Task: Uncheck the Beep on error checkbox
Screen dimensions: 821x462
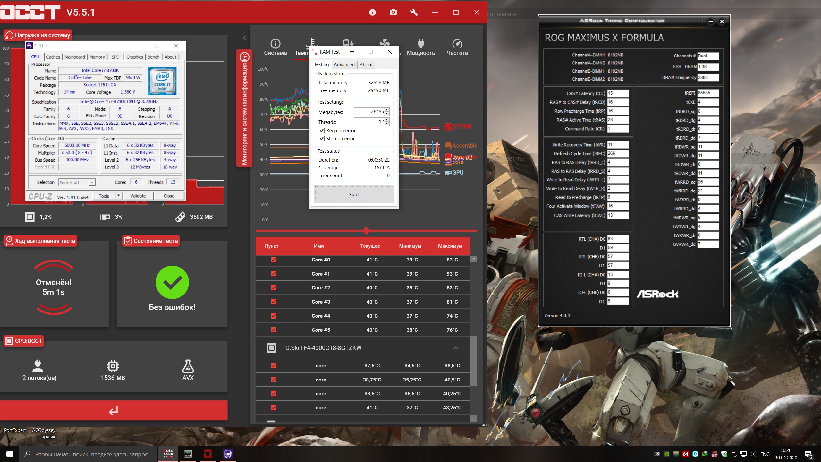Action: tap(322, 131)
